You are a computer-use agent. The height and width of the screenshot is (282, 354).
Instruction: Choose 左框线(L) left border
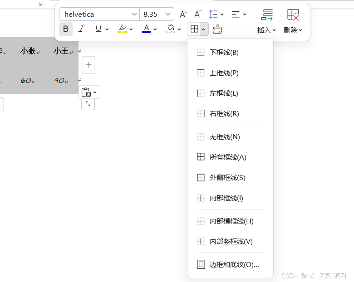(230, 93)
